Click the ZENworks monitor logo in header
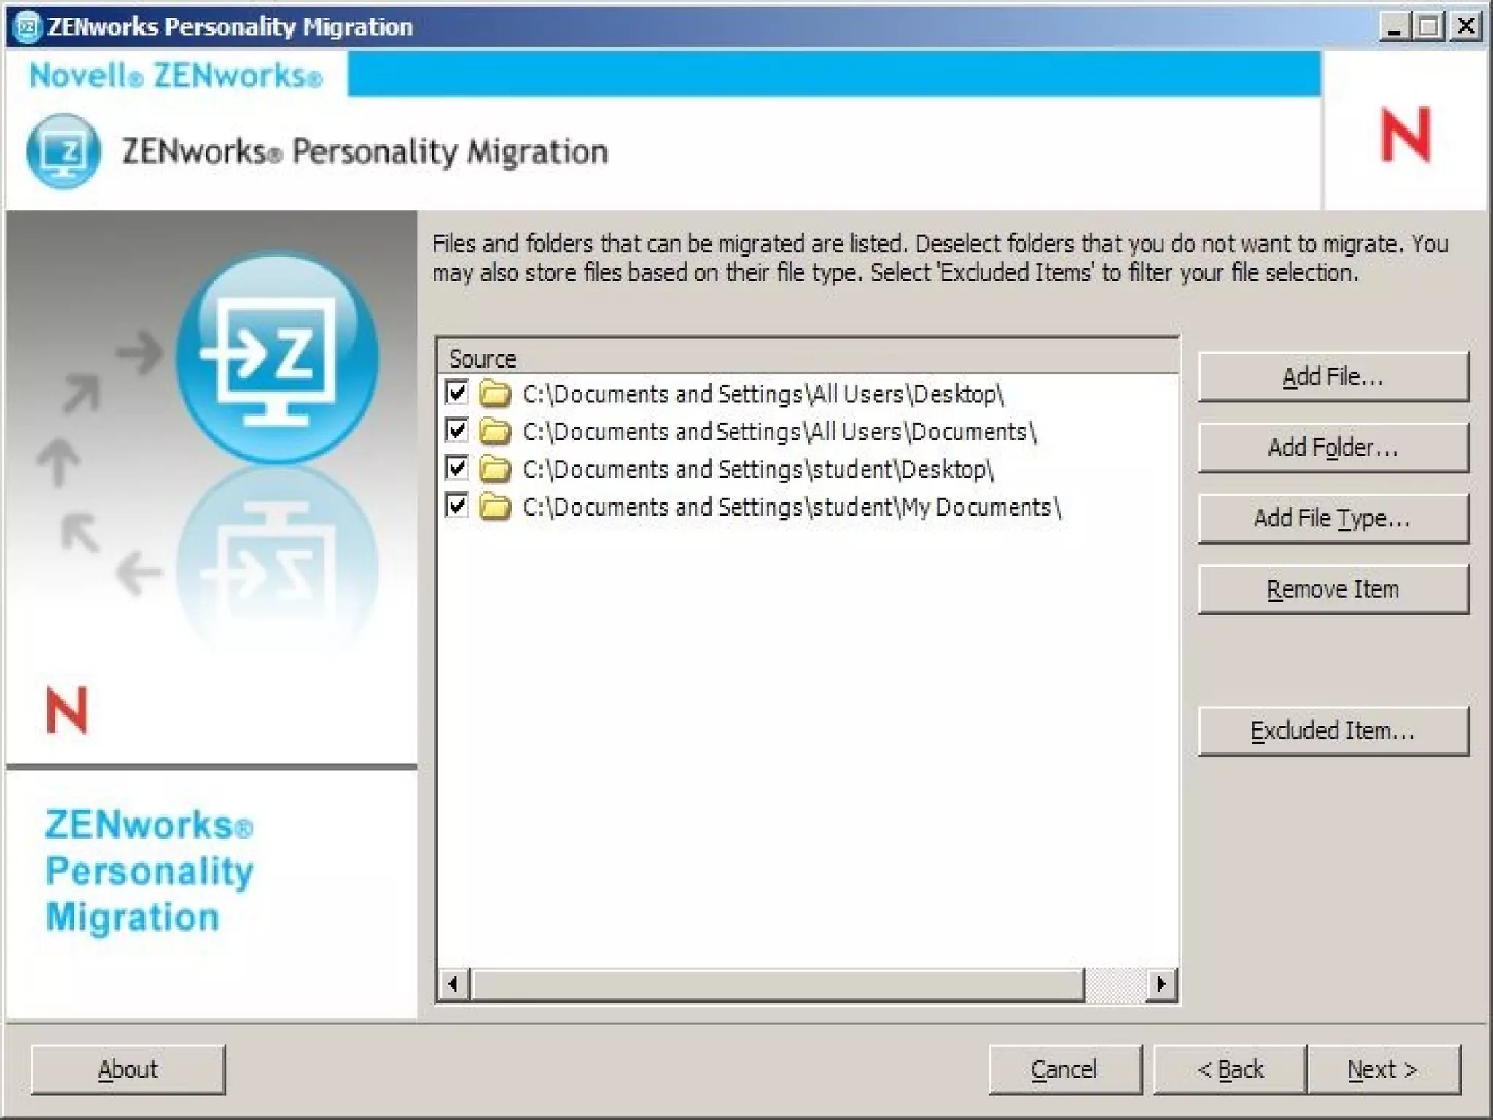 [63, 152]
